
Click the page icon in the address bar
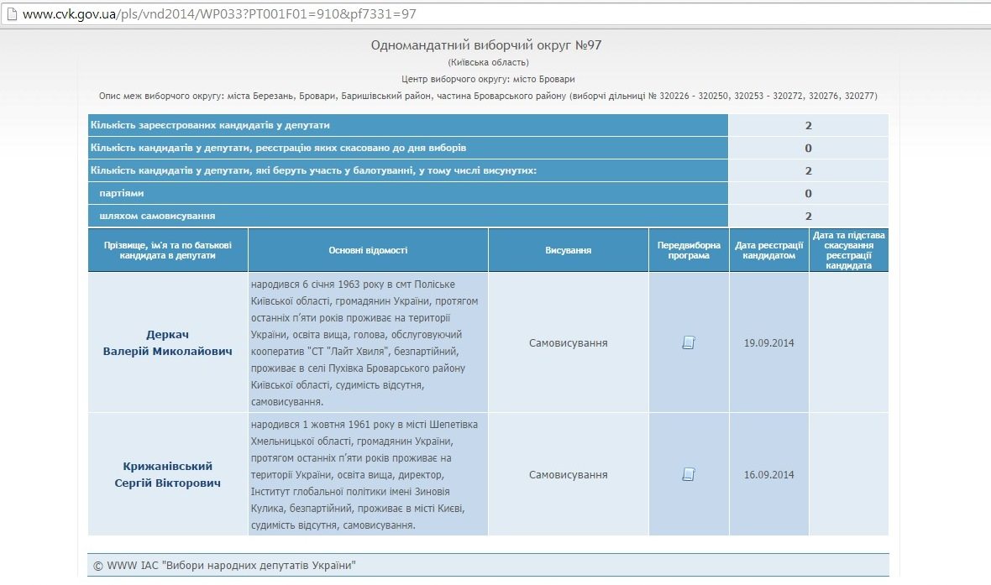click(12, 13)
